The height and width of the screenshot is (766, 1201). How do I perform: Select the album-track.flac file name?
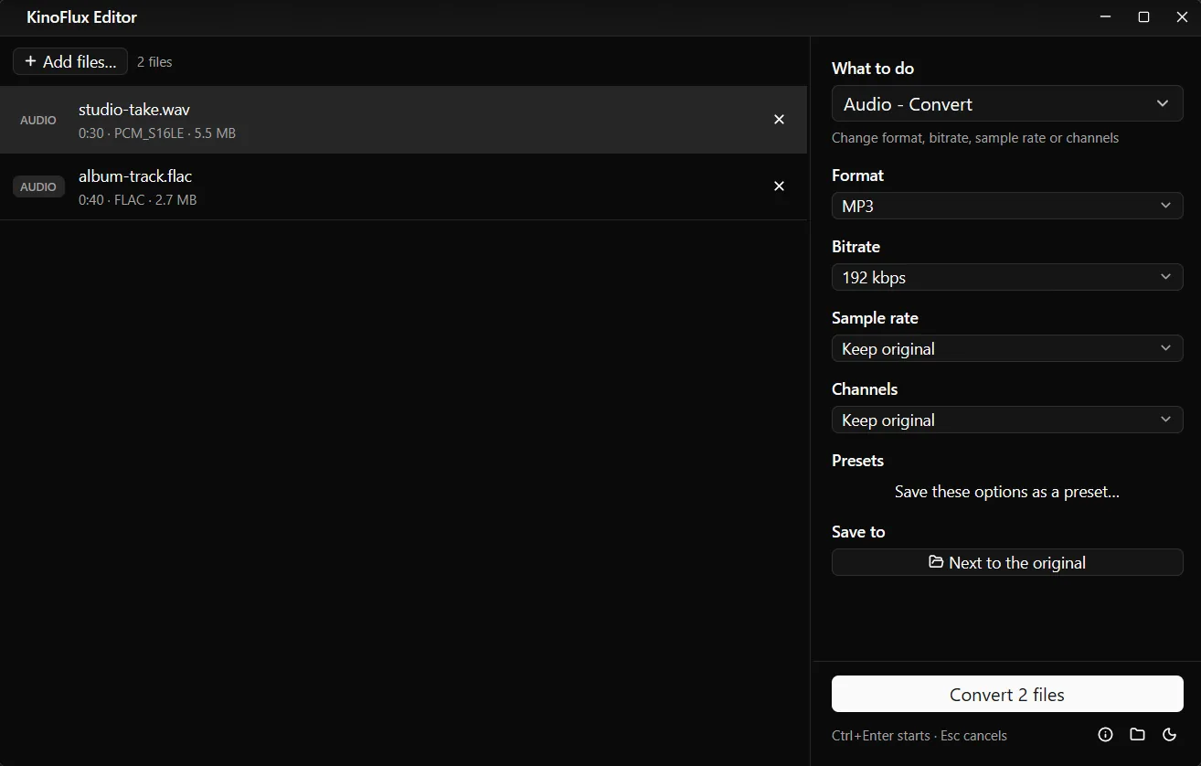tap(135, 176)
